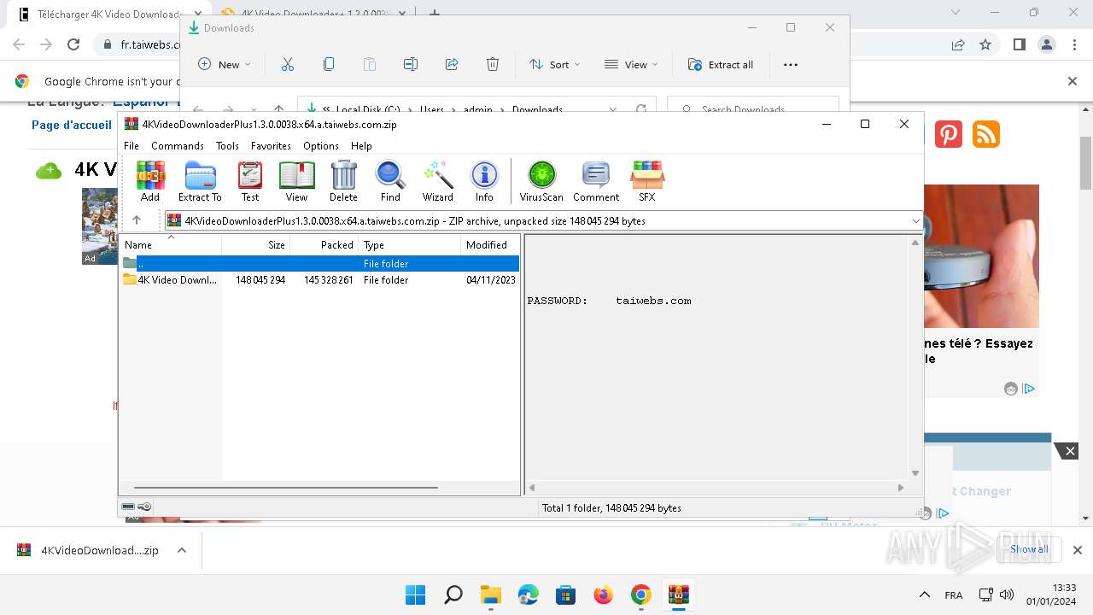Click the WinRAR file list horizontal scrollbar
Viewport: 1093px width, 615px height.
285,488
